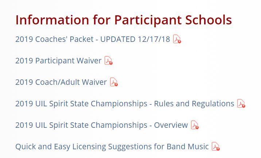Click the words Coaches' Packet
Image resolution: width=261 pixels, height=158 pixels.
(64, 39)
